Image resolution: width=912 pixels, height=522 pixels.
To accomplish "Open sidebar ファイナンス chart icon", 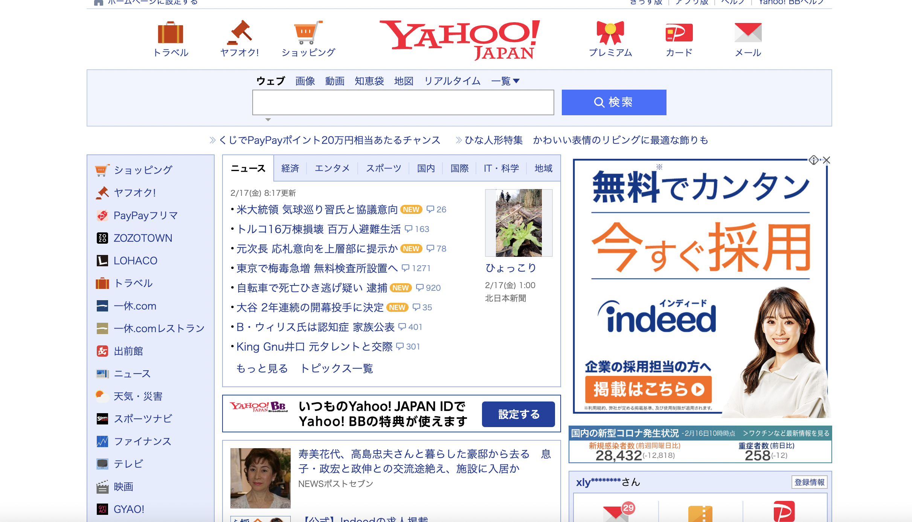I will coord(102,441).
